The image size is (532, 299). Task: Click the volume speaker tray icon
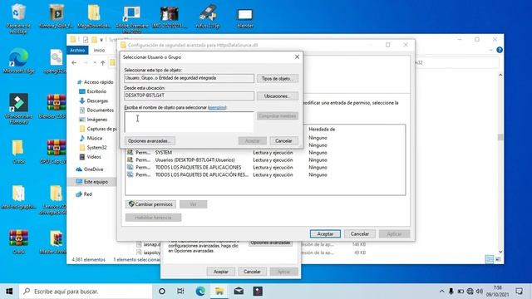pyautogui.click(x=480, y=292)
